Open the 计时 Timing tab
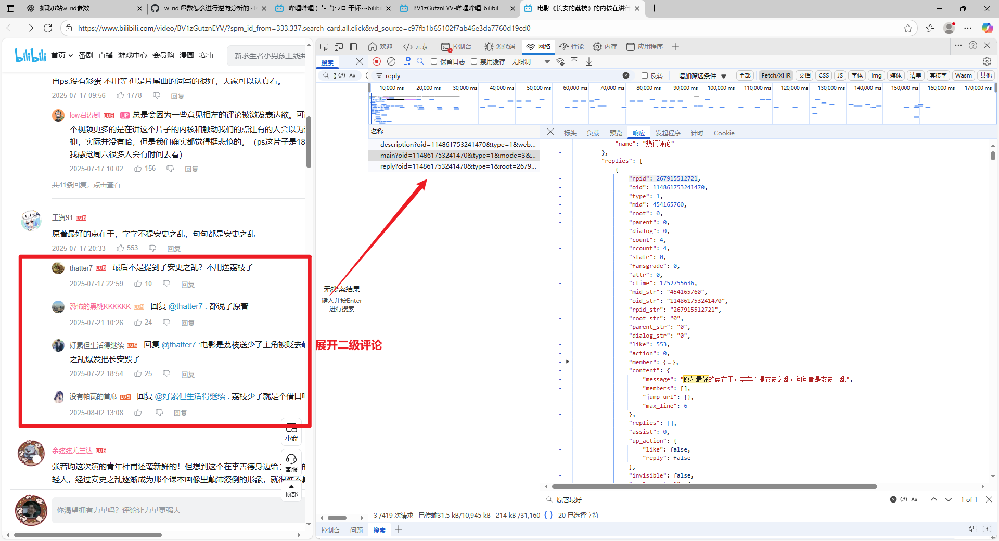 point(697,133)
